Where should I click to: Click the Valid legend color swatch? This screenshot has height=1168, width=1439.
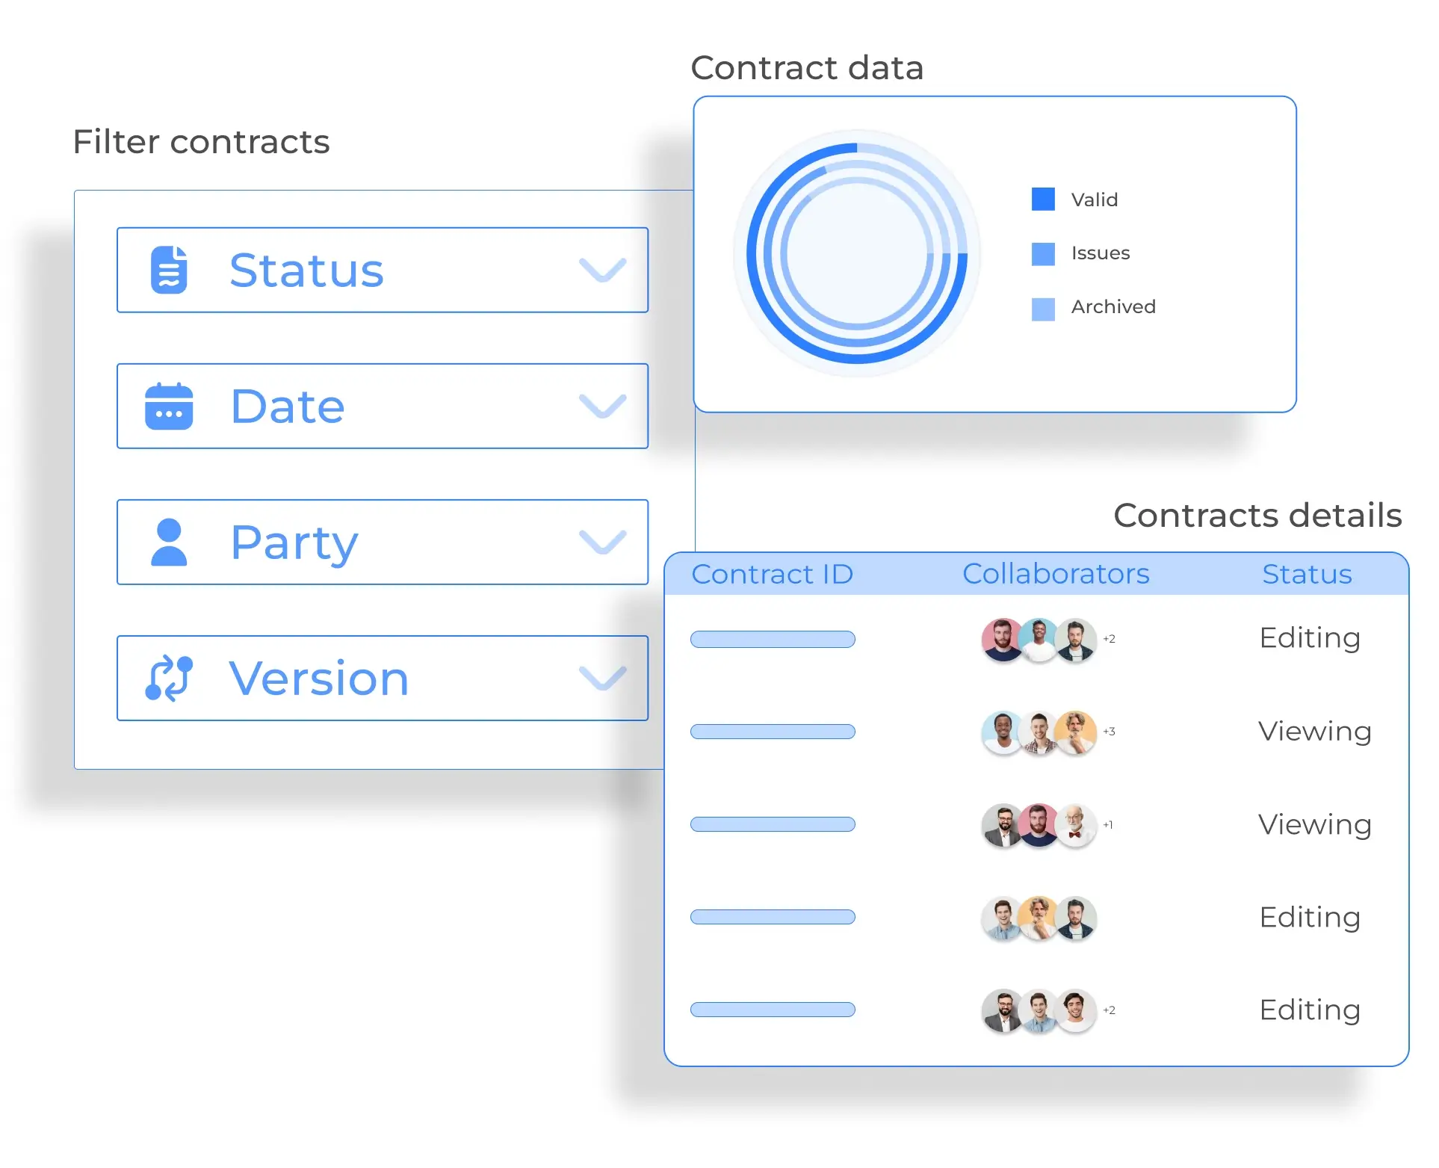coord(1043,200)
